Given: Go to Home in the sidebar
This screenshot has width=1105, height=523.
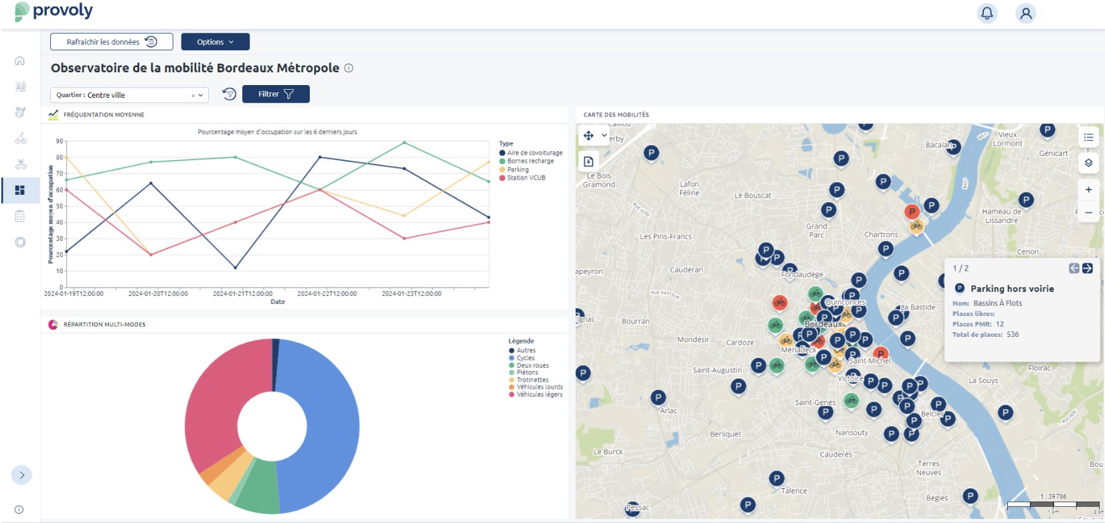Looking at the screenshot, I should click(20, 61).
